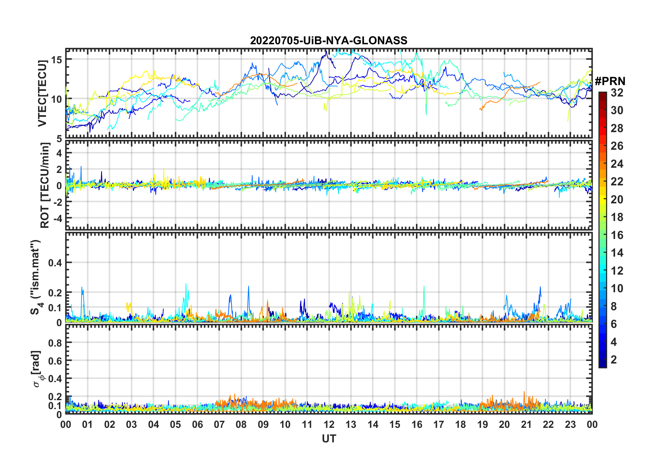Image resolution: width=658 pixels, height=460 pixels.
Task: Click the colorbar tick label 2
Action: (x=614, y=360)
